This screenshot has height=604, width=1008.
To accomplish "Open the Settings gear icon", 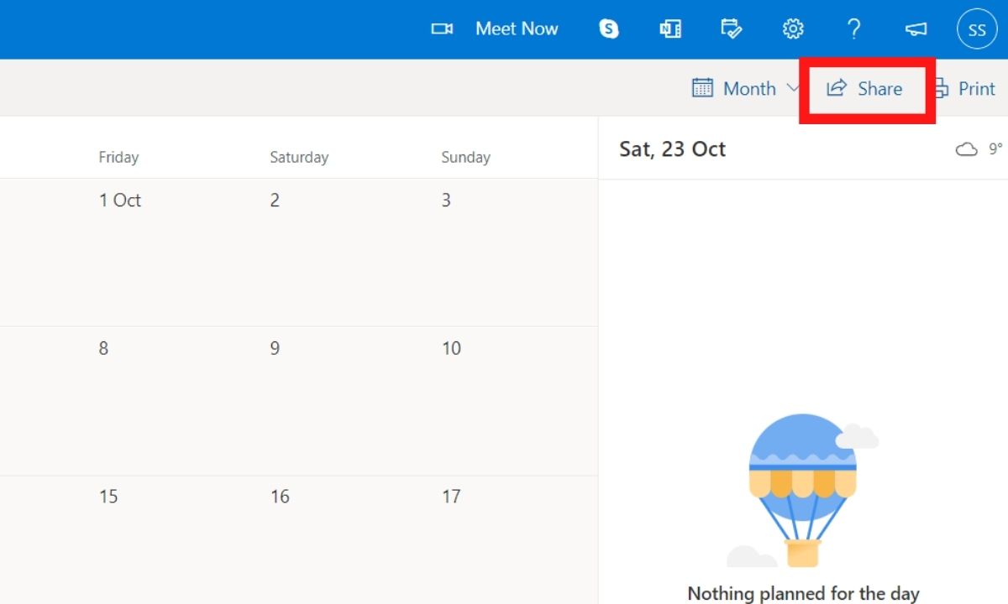I will (793, 29).
